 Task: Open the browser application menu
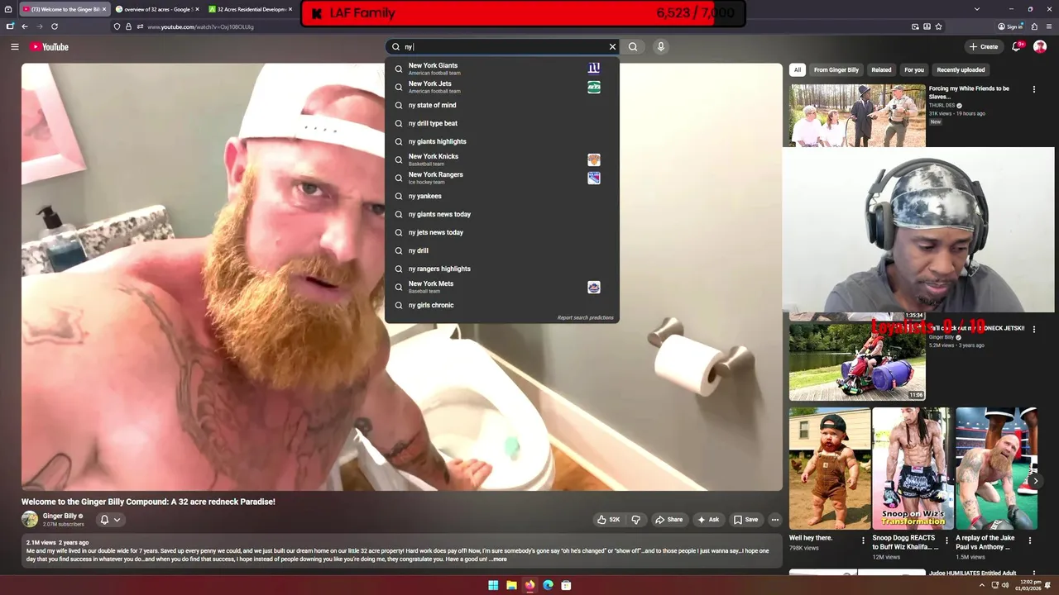1048,26
